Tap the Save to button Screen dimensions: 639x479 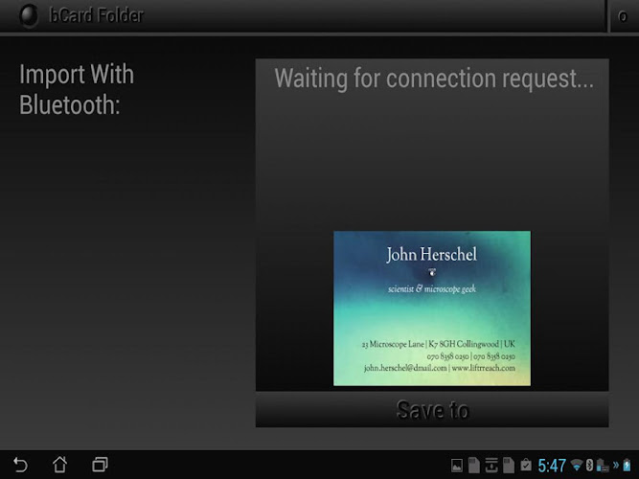coord(432,410)
